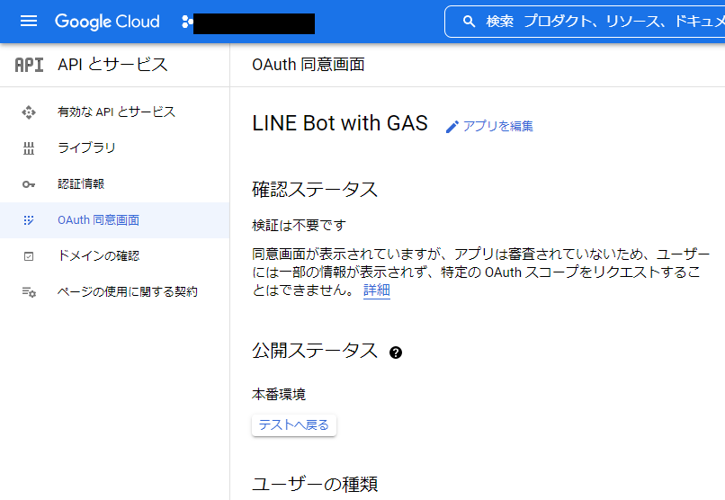The image size is (725, 500).
Task: Click the OAuth consent screen icon
Action: (x=29, y=220)
